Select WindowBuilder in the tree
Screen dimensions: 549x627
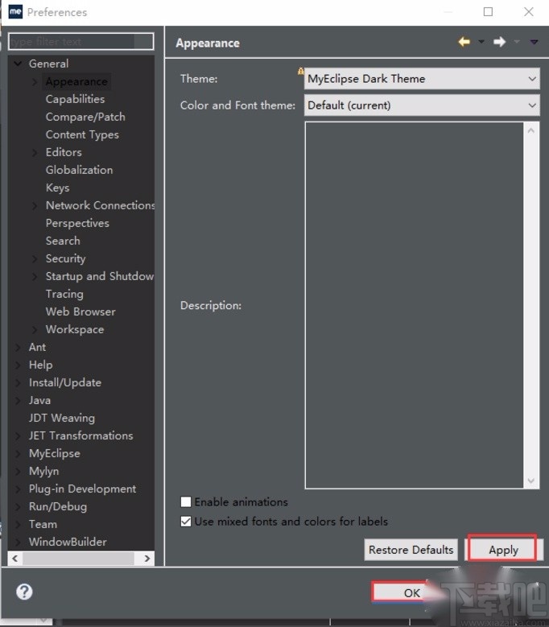pyautogui.click(x=68, y=542)
